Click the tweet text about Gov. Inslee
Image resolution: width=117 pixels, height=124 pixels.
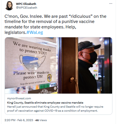tap(55, 24)
